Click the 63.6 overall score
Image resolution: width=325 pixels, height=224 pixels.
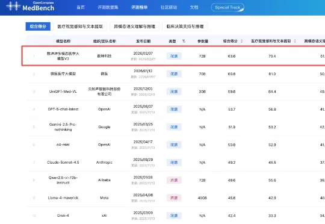click(x=232, y=56)
